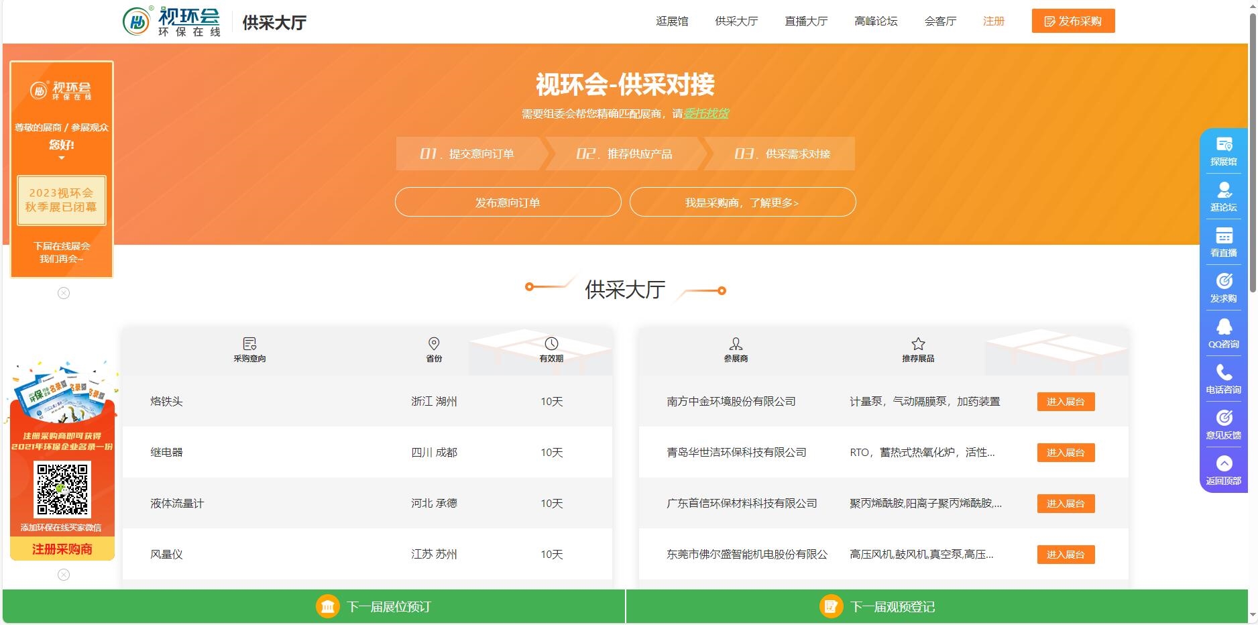This screenshot has height=625, width=1258.
Task: Open the 会客厅 menu item
Action: pos(940,21)
